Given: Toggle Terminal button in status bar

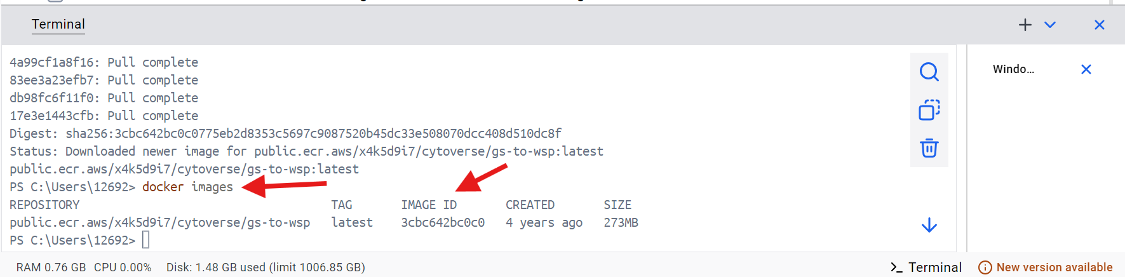Looking at the screenshot, I should coord(926,267).
